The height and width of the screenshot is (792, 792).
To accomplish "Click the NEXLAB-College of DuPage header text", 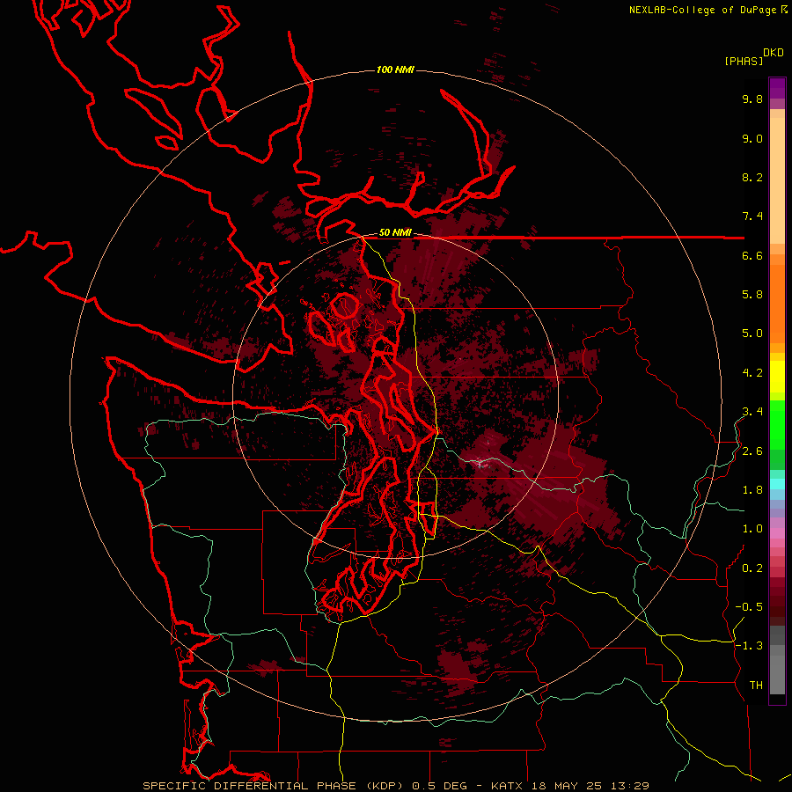I will (702, 10).
